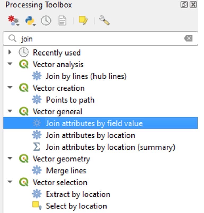Click inside the join search box
The image size is (204, 213).
point(101,39)
